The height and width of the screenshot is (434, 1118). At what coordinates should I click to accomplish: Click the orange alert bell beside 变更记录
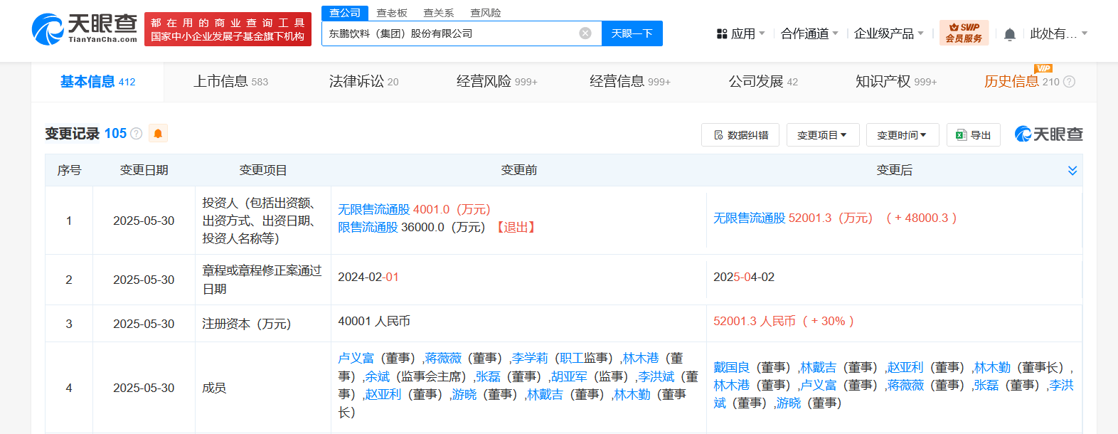(158, 133)
